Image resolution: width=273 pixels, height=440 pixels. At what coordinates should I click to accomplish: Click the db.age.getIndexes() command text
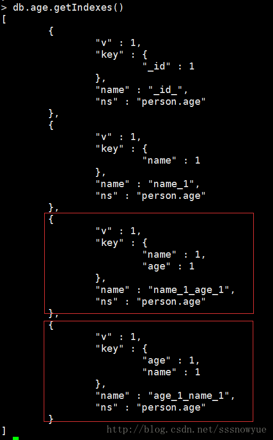click(x=68, y=7)
